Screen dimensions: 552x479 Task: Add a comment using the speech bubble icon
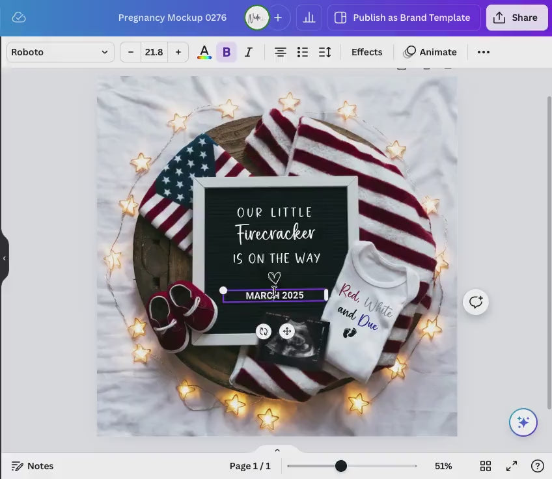476,302
